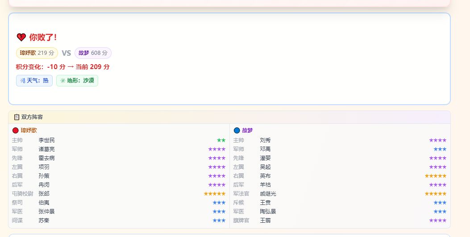Click the five gold stars for 戚继光
This screenshot has height=237, width=470.
[436, 194]
